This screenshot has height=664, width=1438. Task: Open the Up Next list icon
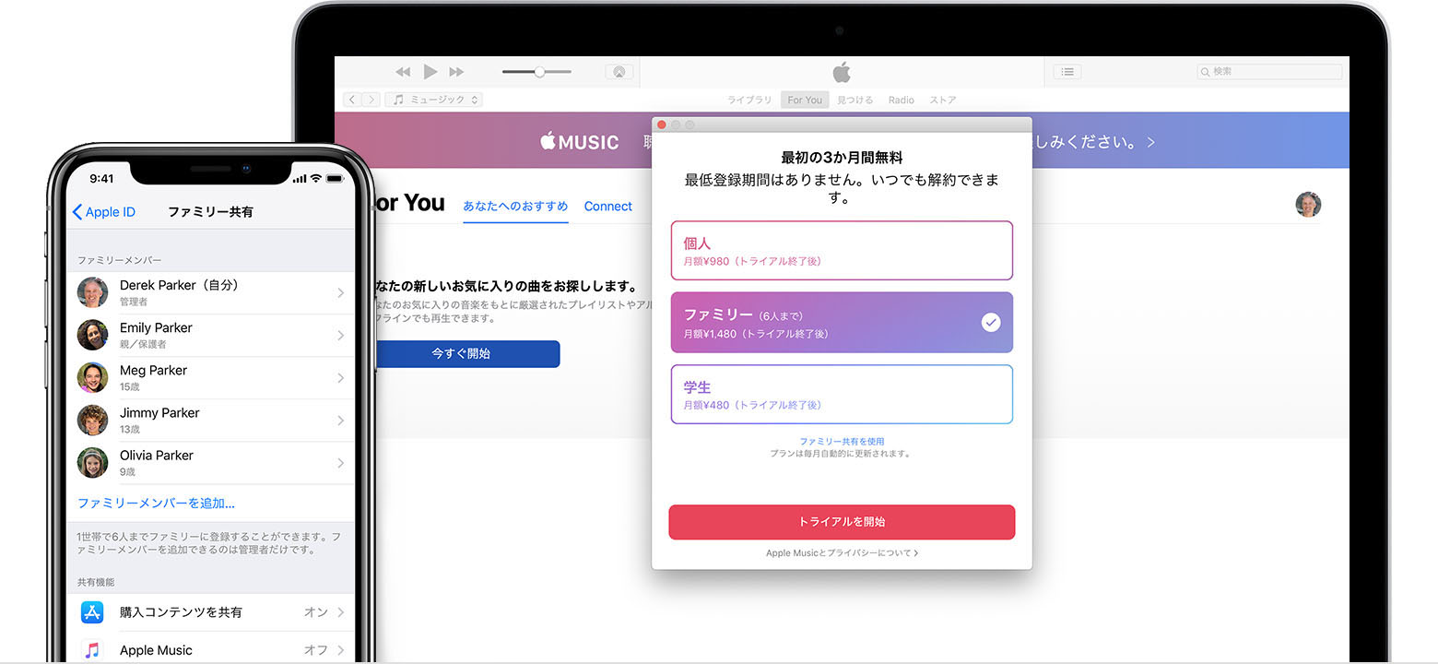click(1067, 72)
